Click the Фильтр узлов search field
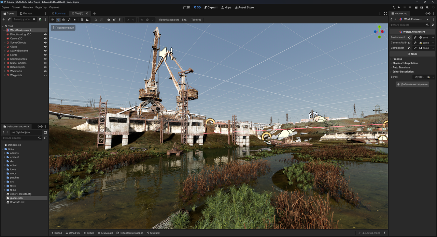 coord(24,19)
